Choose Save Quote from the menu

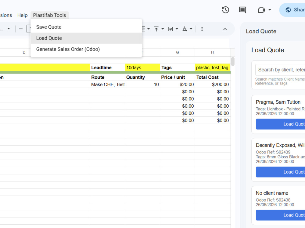pyautogui.click(x=86, y=27)
